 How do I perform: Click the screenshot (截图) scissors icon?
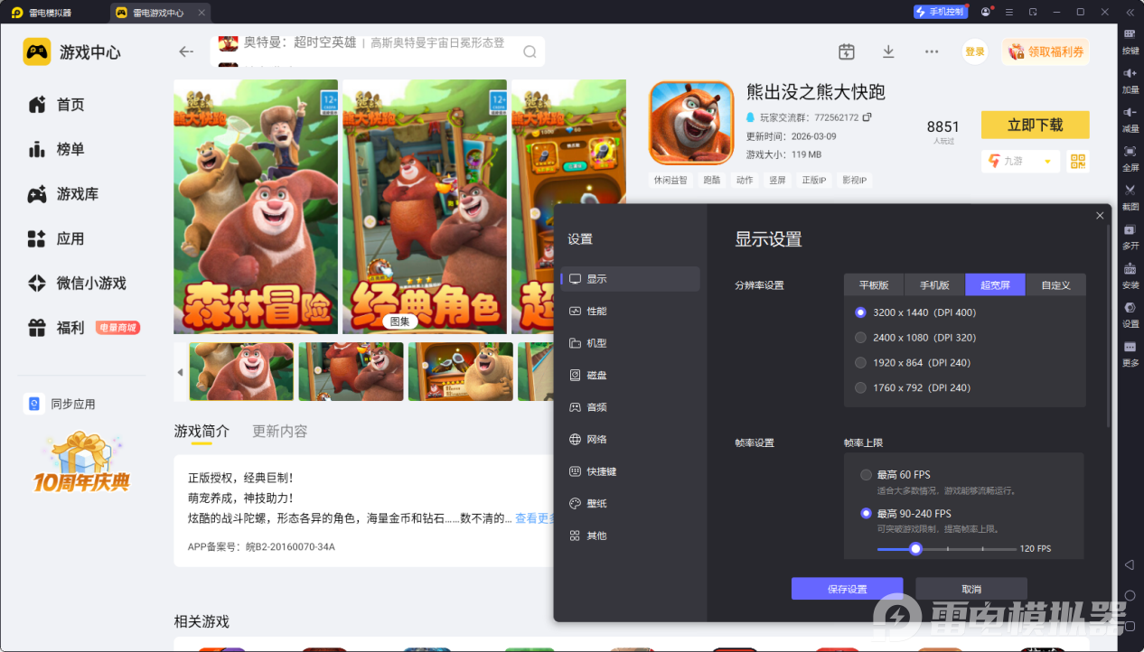coord(1130,191)
